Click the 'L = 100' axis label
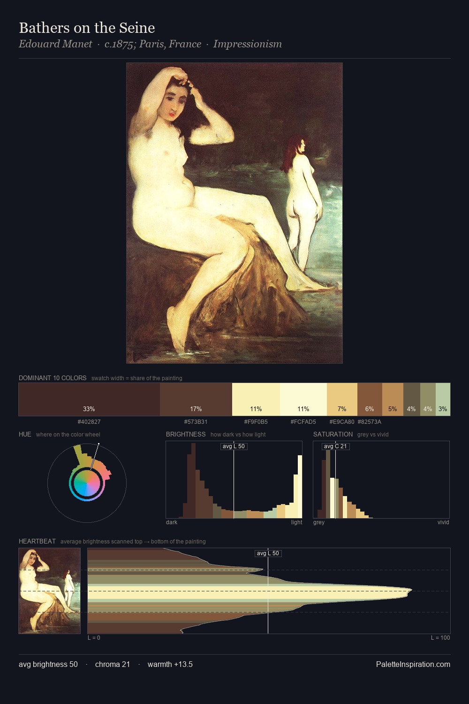Screen dimensions: 469x704 (x=440, y=638)
